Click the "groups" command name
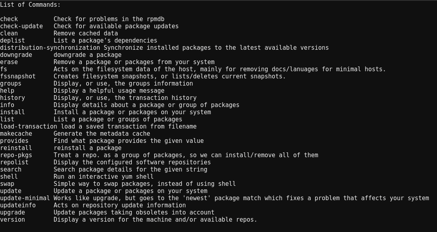The width and height of the screenshot is (437, 232). click(x=11, y=84)
